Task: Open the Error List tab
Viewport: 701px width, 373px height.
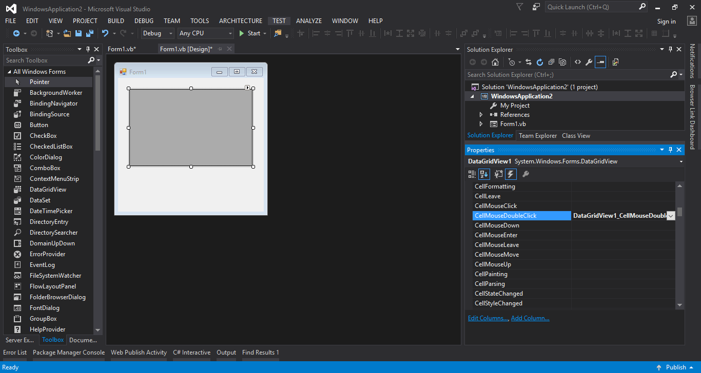Action: tap(15, 353)
